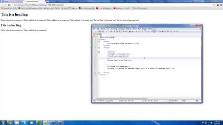The width and height of the screenshot is (223, 125).
Task: Select the Simple Site Project browser tab
Action: coord(34,1)
